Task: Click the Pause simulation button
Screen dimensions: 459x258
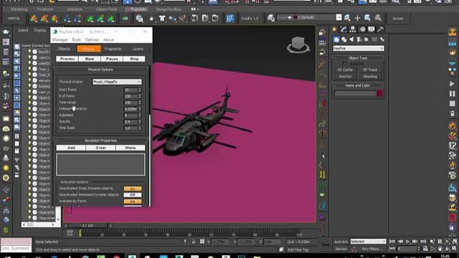Action: pos(112,59)
